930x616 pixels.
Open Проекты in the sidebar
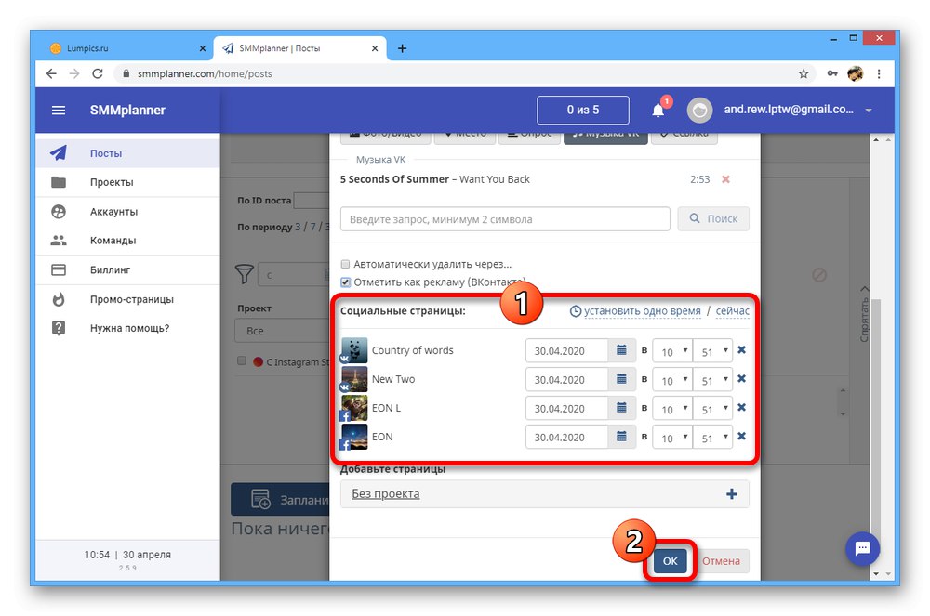(x=127, y=182)
